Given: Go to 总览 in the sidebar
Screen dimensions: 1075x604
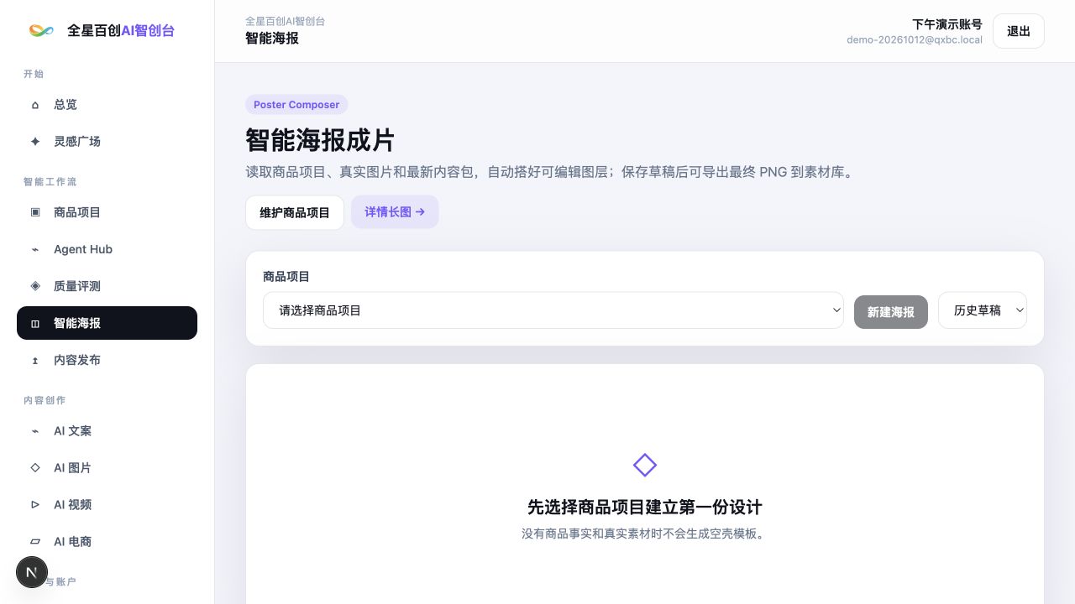Looking at the screenshot, I should 107,105.
